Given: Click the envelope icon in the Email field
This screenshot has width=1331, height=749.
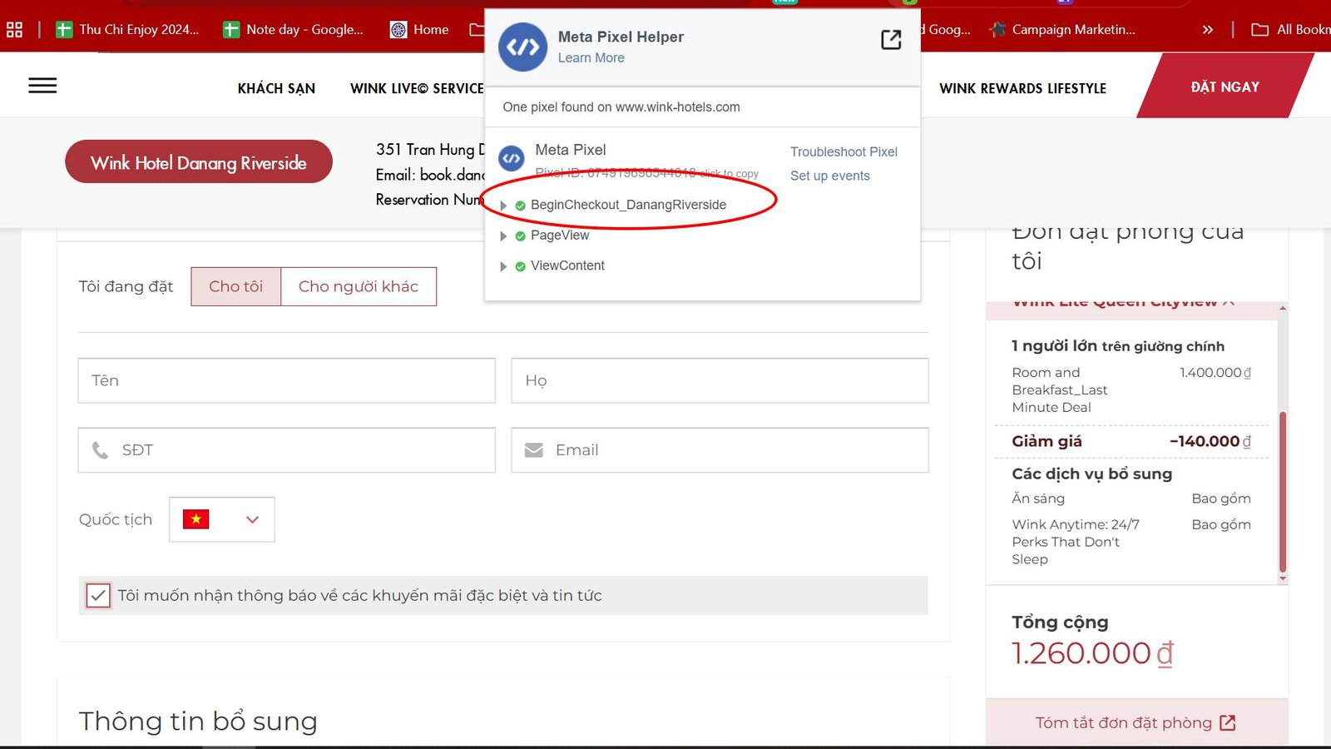Looking at the screenshot, I should (x=534, y=450).
